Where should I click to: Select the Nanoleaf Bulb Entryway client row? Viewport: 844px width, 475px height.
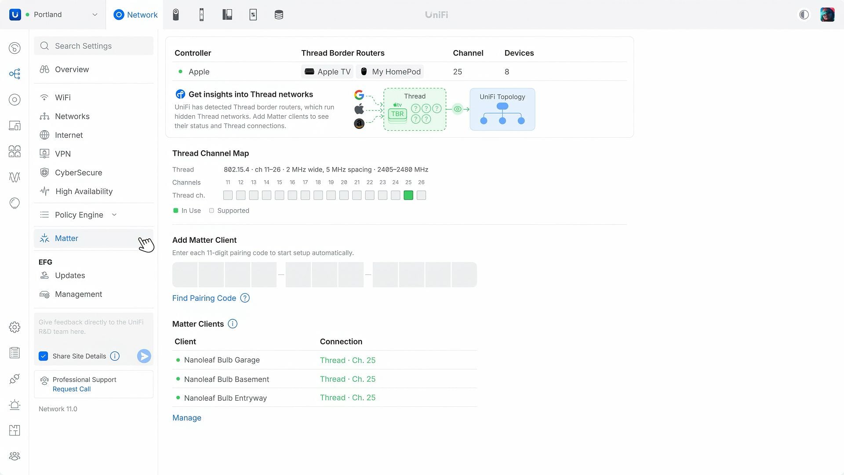pyautogui.click(x=325, y=398)
